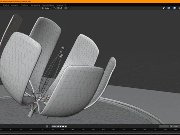Image resolution: width=180 pixels, height=135 pixels.
Task: Click the Start frame field
Action: tap(176, 126)
